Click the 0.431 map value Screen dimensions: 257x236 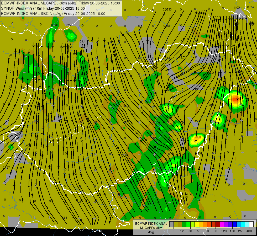pos(198,153)
